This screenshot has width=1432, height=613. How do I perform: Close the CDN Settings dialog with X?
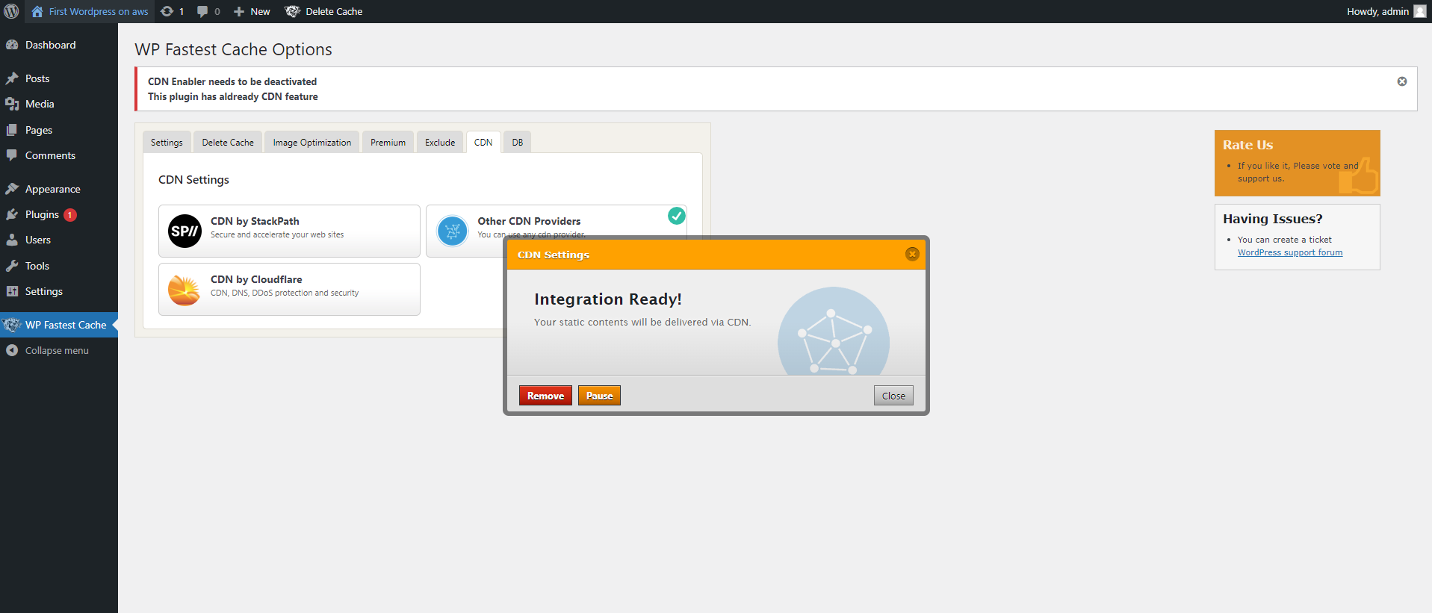(x=912, y=254)
